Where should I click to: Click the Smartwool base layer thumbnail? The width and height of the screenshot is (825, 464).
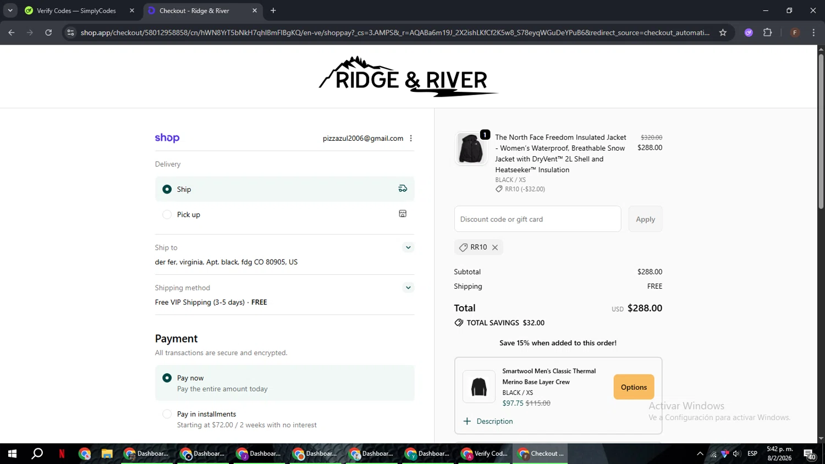479,387
